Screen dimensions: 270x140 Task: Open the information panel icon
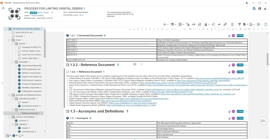click(260, 9)
